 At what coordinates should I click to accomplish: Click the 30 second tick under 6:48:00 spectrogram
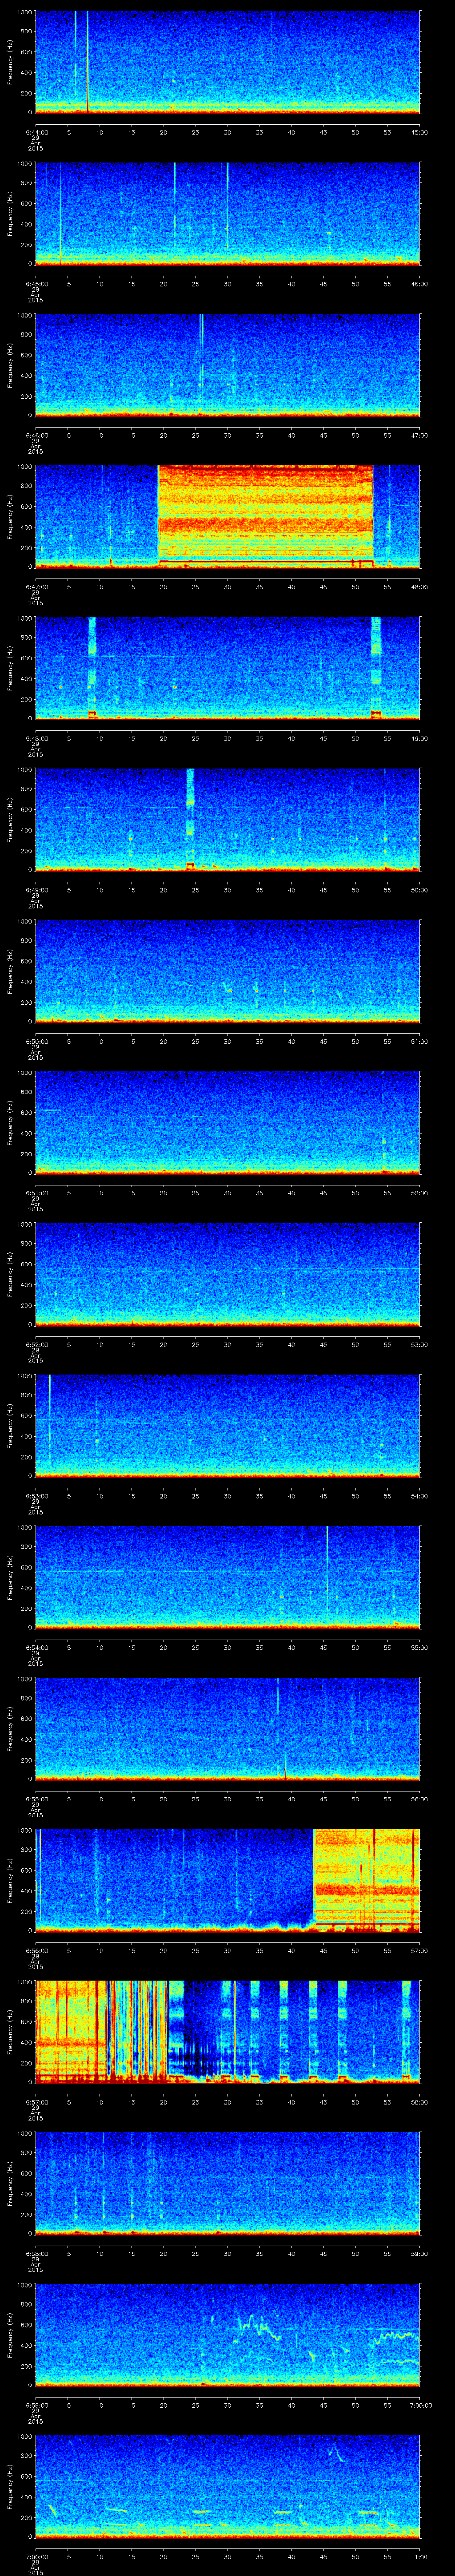tap(228, 738)
